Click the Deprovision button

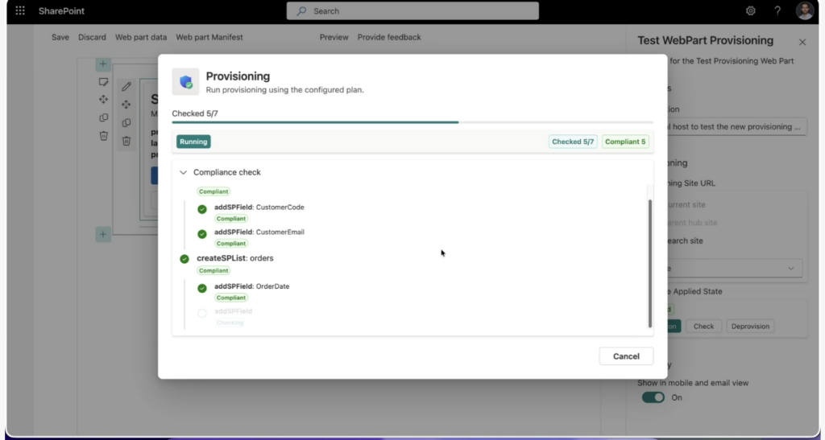[x=750, y=326]
